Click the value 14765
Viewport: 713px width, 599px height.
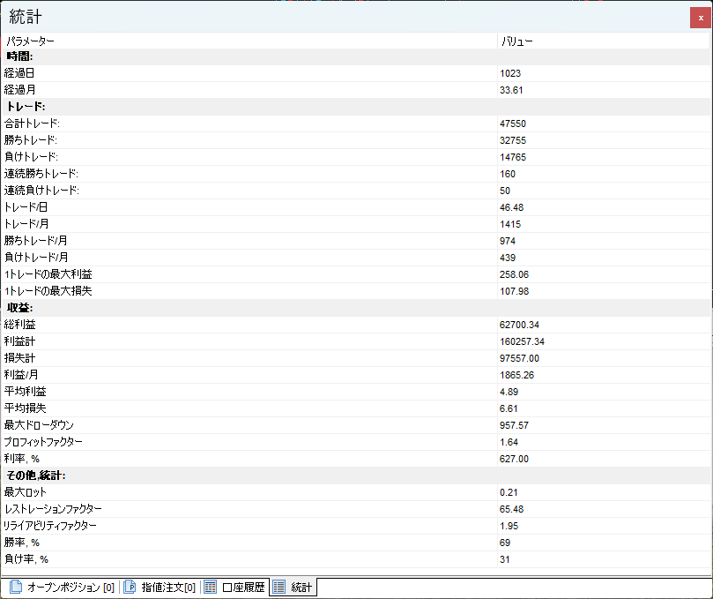pos(512,158)
